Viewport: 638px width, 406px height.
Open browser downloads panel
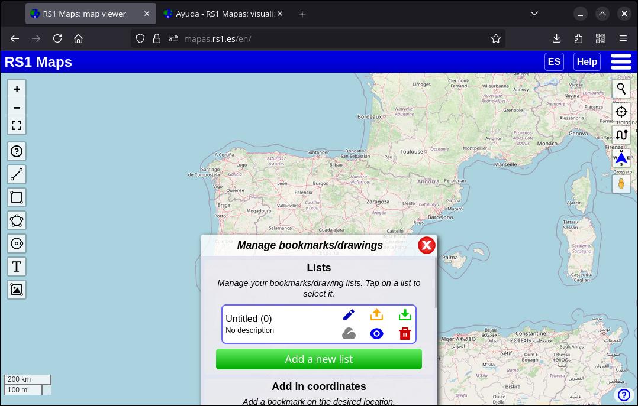[x=556, y=38]
